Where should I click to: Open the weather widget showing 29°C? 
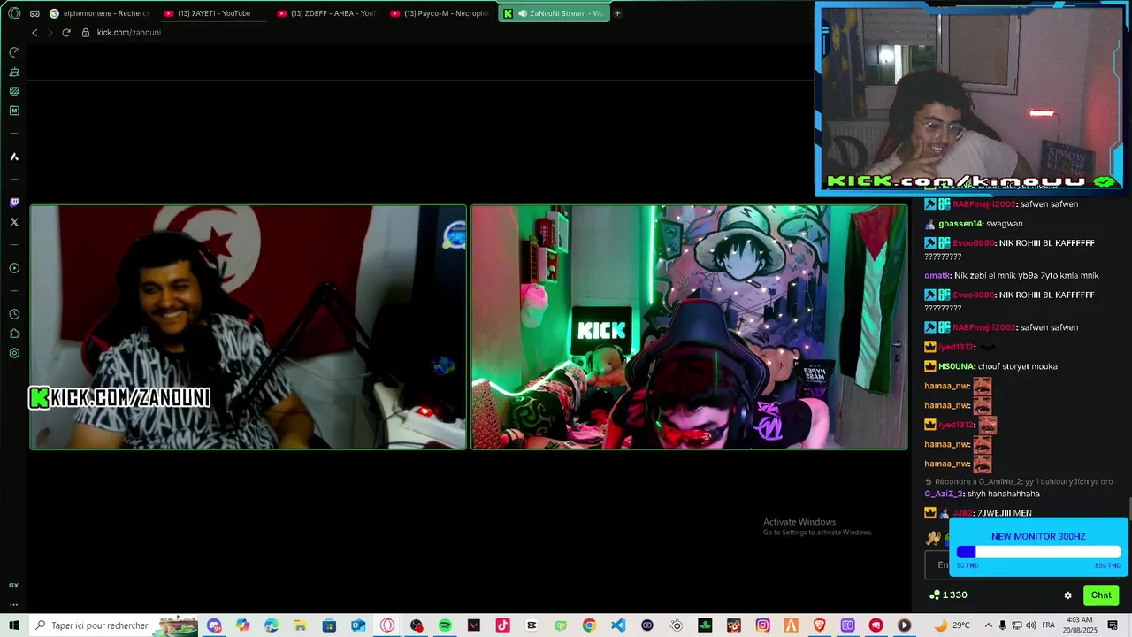pyautogui.click(x=952, y=625)
